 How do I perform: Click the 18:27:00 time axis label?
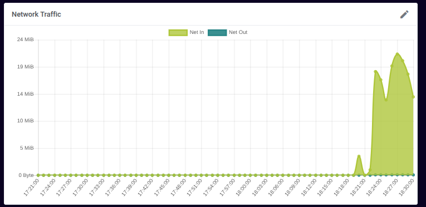(390, 188)
